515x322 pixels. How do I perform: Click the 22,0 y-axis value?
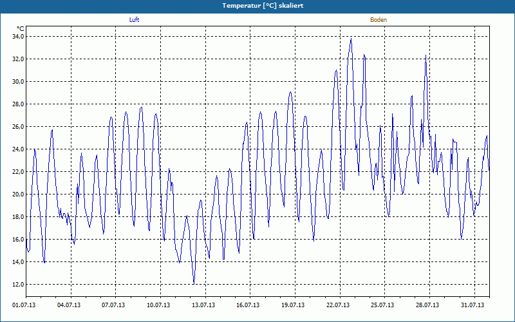point(19,172)
